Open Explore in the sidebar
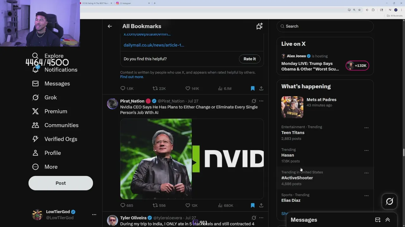405x227 pixels. coord(47,56)
